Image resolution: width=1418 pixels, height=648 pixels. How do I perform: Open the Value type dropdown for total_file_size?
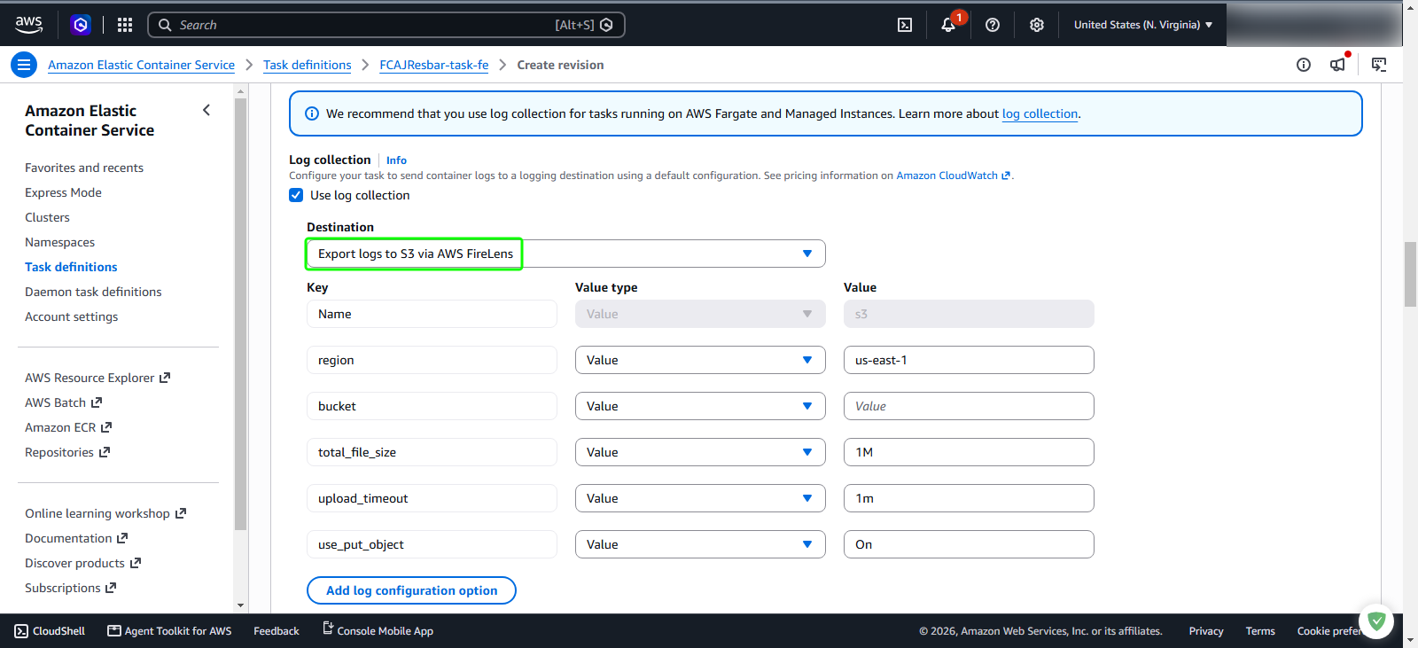coord(700,452)
